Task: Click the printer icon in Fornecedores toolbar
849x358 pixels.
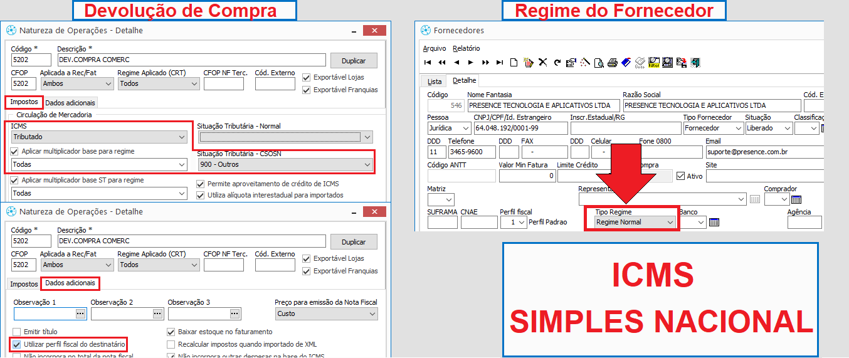Action: pyautogui.click(x=613, y=62)
